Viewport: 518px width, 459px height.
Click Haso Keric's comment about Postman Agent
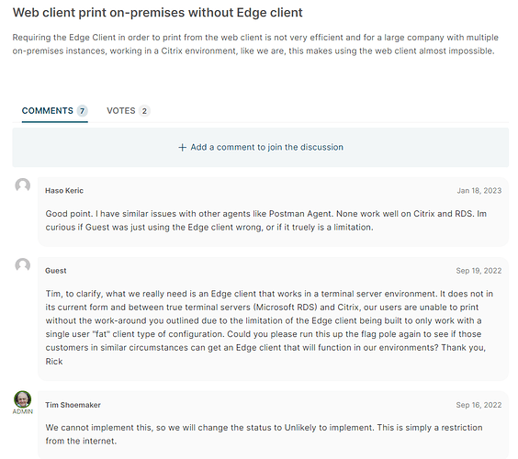click(x=266, y=220)
